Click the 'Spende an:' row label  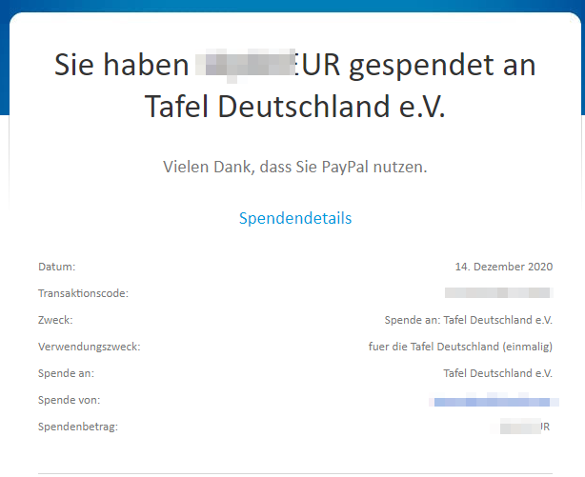coord(66,373)
